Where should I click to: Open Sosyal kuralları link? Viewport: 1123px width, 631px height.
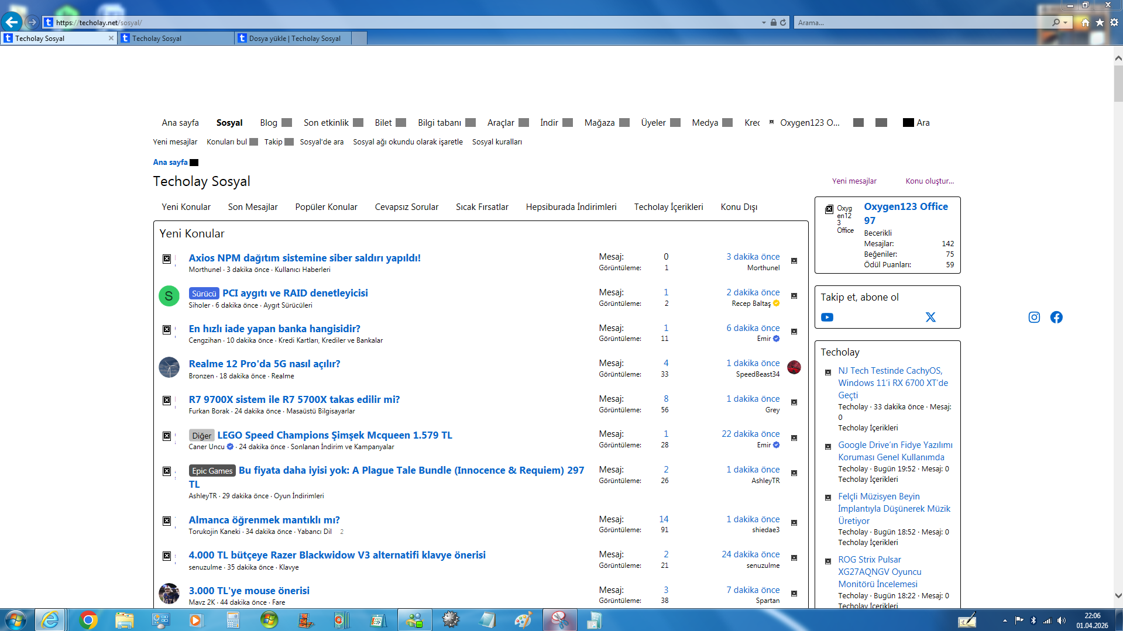coord(497,142)
